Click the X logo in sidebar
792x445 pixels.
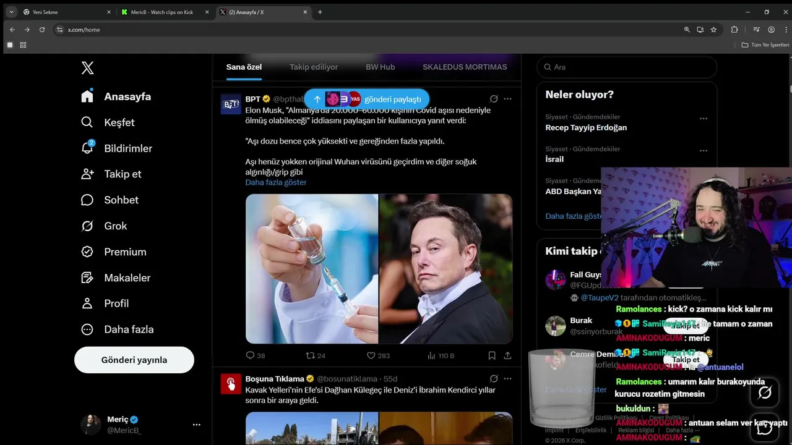pyautogui.click(x=88, y=68)
